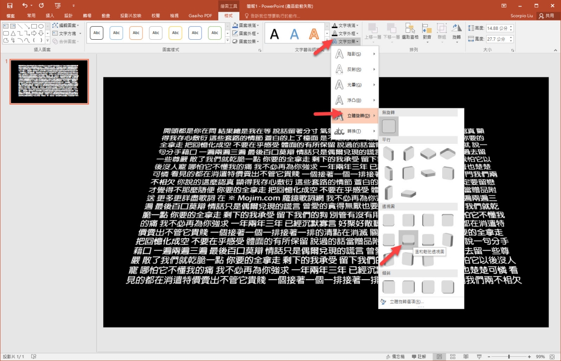The image size is (561, 361).
Task: Click 3-D Rotation Options (立體旋轉選項) link
Action: pyautogui.click(x=406, y=302)
